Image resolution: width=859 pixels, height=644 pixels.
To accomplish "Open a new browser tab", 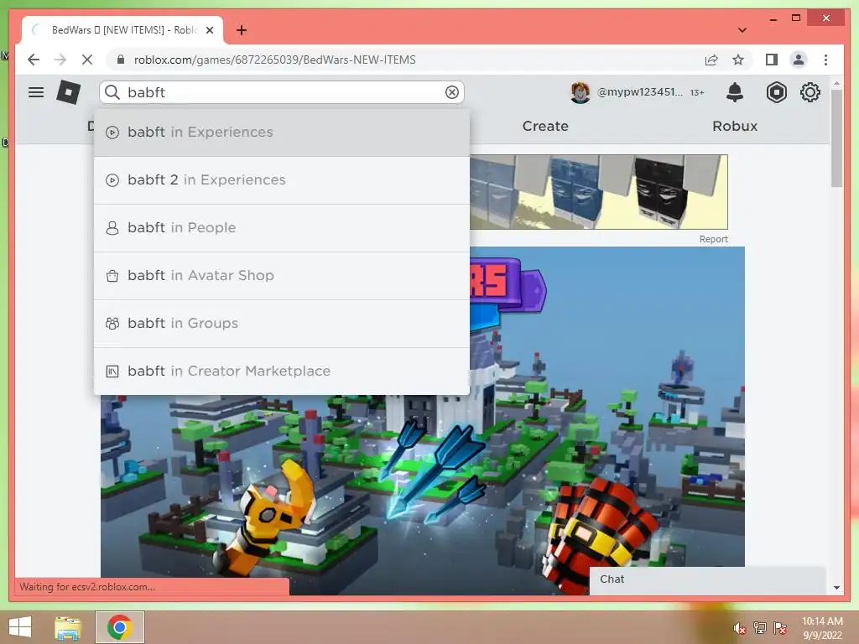I will tap(242, 30).
